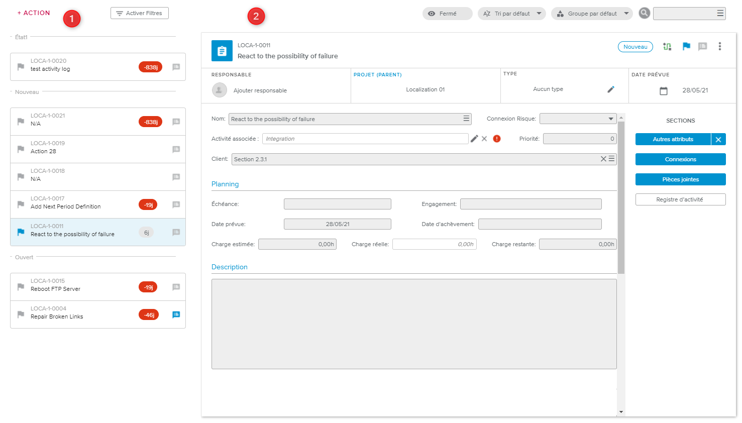Close the Autres attributs section
The image size is (742, 423).
tap(718, 140)
